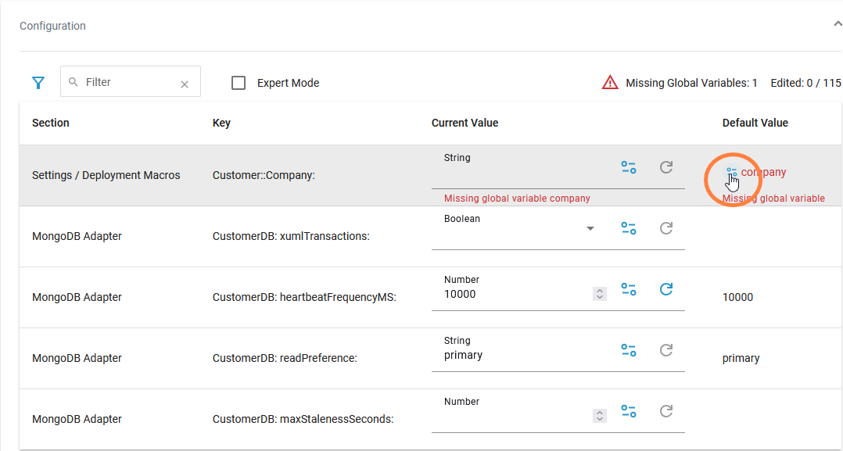Enable the Expert Mode checkbox
Image resolution: width=843 pixels, height=451 pixels.
pos(239,83)
